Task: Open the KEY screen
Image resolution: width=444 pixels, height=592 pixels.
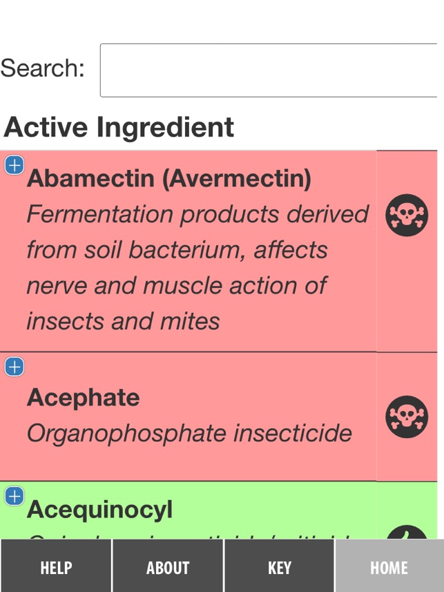Action: [278, 566]
